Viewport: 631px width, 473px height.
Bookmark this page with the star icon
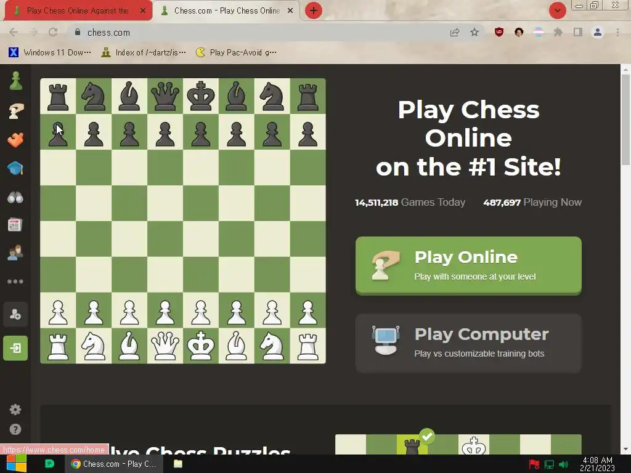(x=474, y=32)
